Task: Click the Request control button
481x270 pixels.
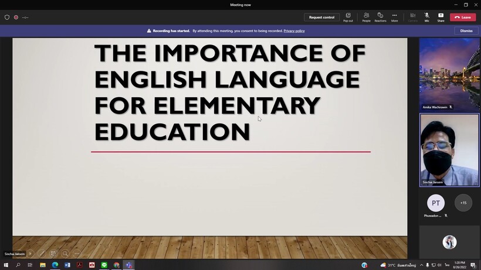Action: point(321,17)
